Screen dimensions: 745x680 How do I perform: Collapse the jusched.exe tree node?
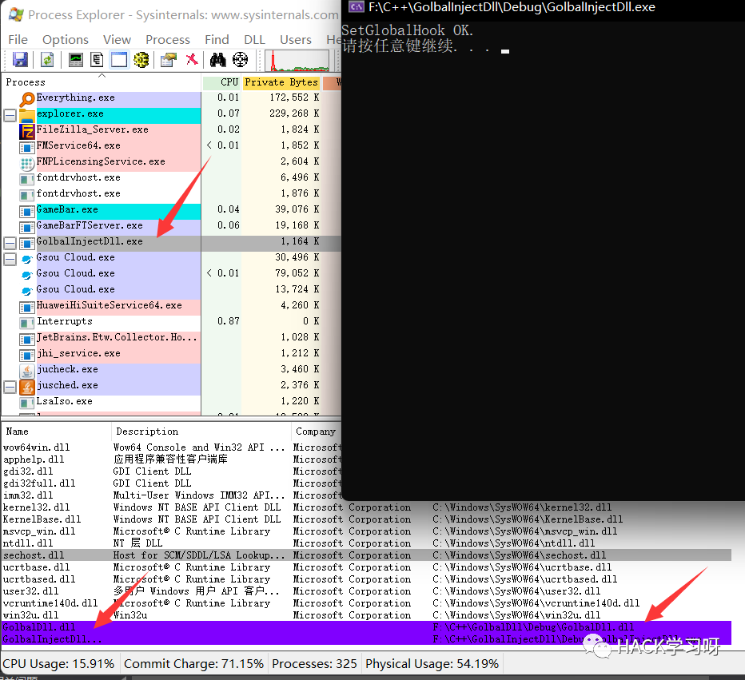pyautogui.click(x=10, y=387)
